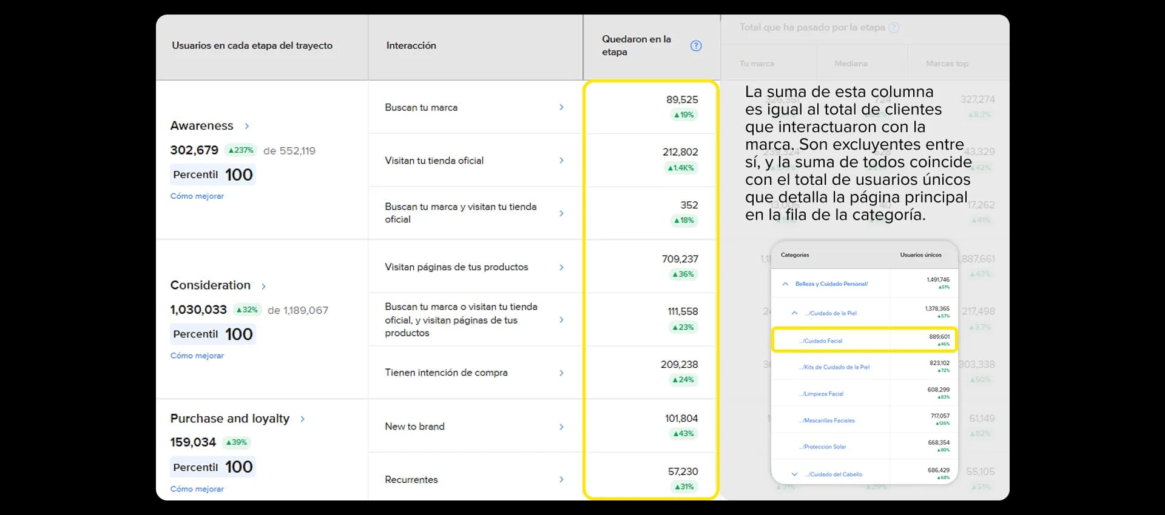Click the 209,238 value cell

pyautogui.click(x=679, y=364)
